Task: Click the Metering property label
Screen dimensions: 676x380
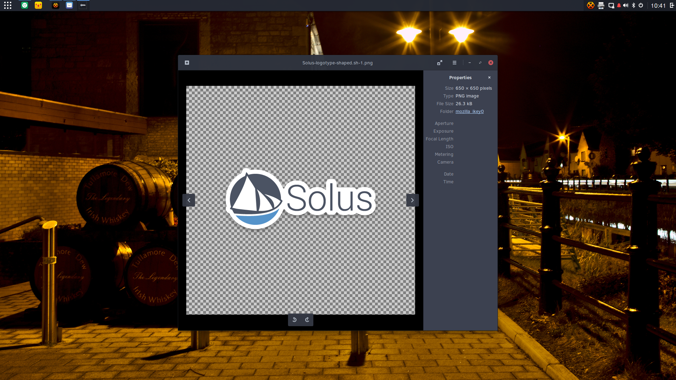Action: 444,154
